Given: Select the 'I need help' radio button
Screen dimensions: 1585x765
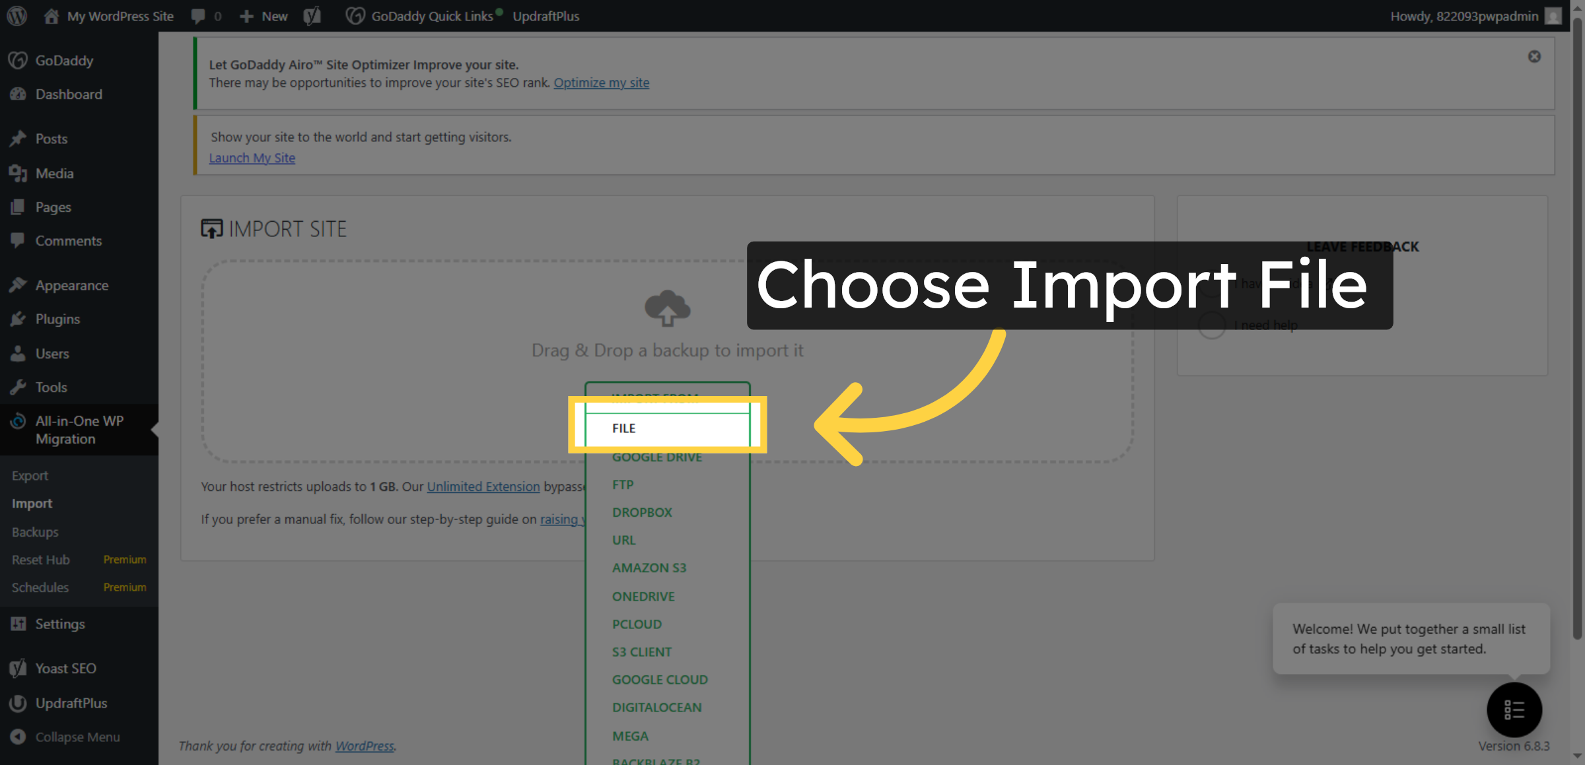Looking at the screenshot, I should [x=1211, y=325].
